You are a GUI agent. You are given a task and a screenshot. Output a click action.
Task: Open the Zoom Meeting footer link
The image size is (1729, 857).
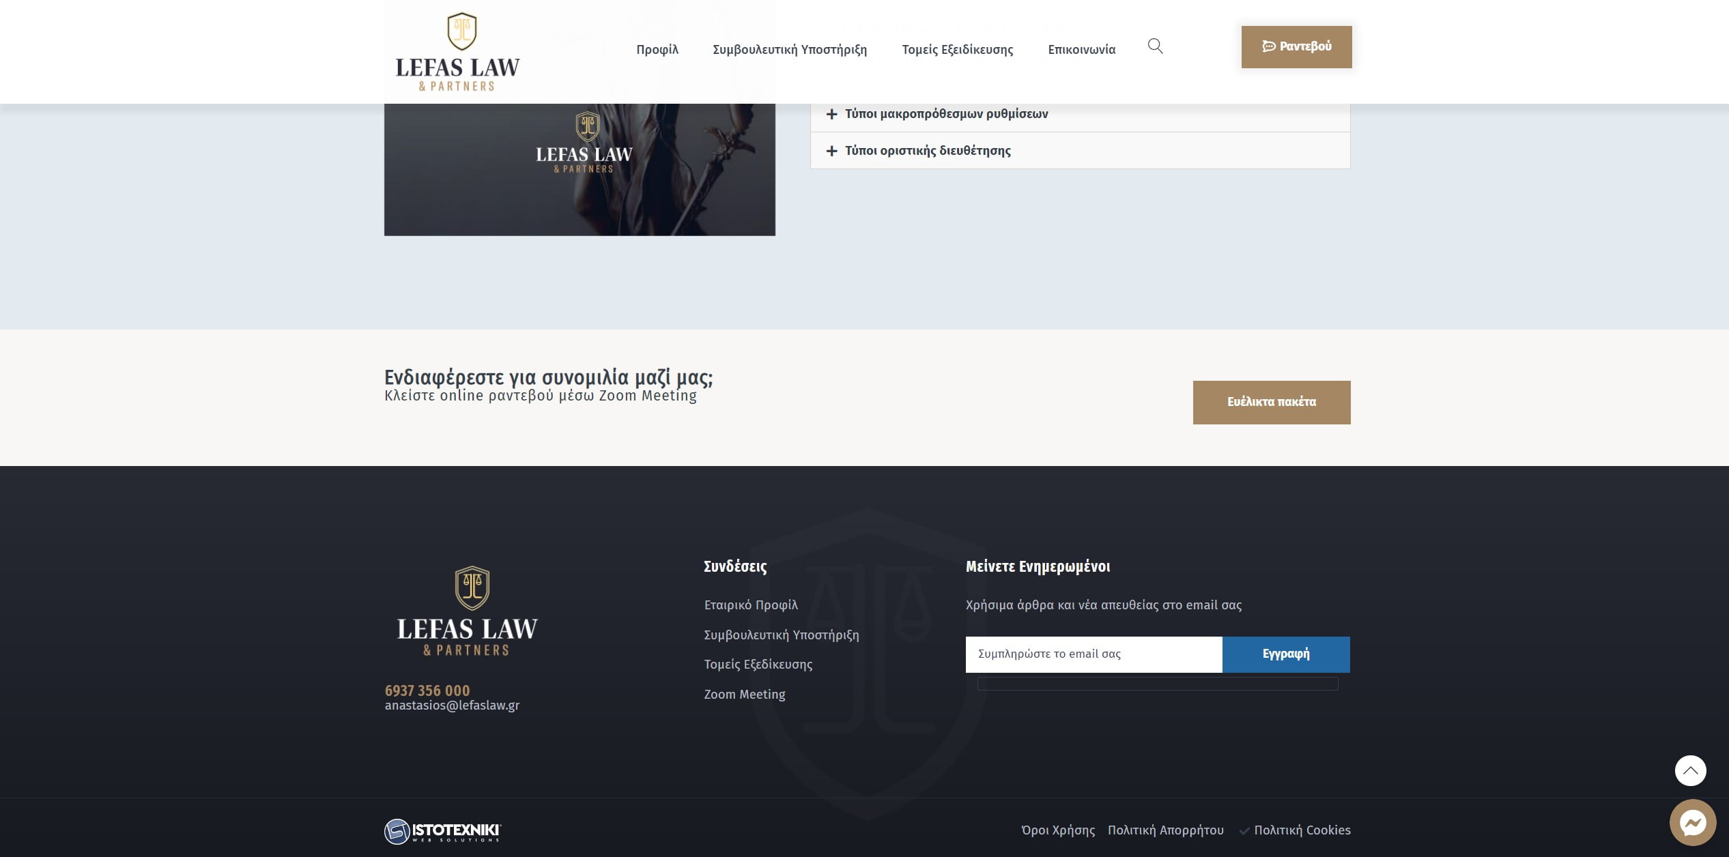pyautogui.click(x=744, y=694)
